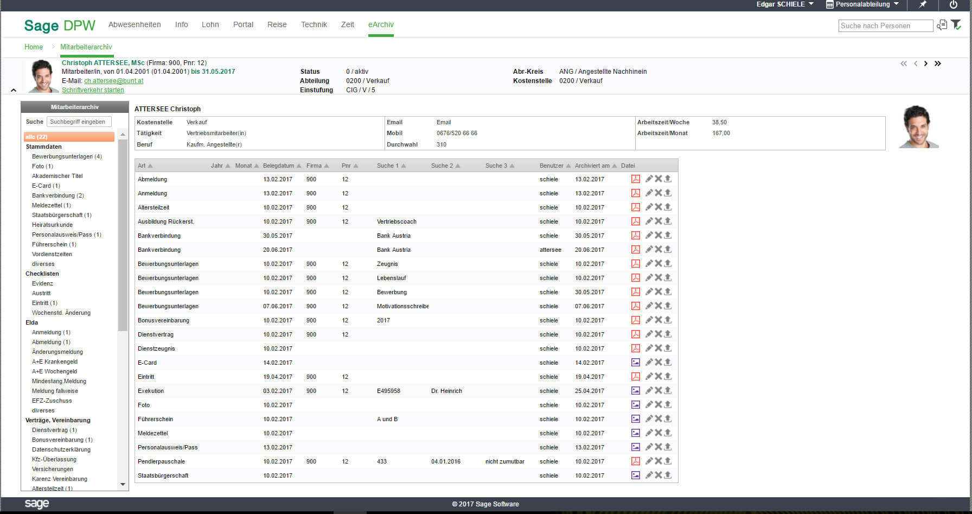972x514 pixels.
Task: Open Datenschutzerklärung in the archive tree
Action: click(61, 449)
